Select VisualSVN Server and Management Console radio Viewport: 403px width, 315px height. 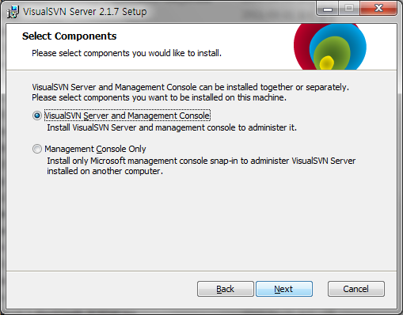pyautogui.click(x=37, y=116)
